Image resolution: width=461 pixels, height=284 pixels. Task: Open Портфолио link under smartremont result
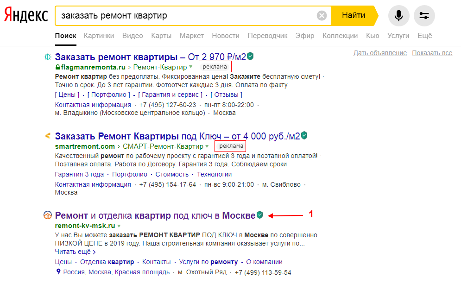click(130, 174)
